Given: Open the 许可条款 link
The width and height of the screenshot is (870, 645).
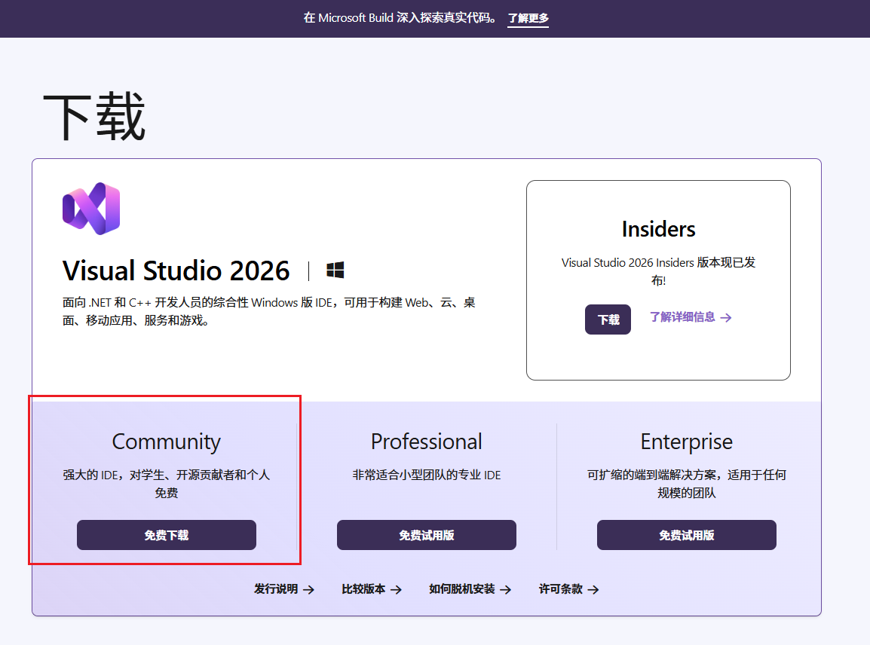Looking at the screenshot, I should pos(568,589).
